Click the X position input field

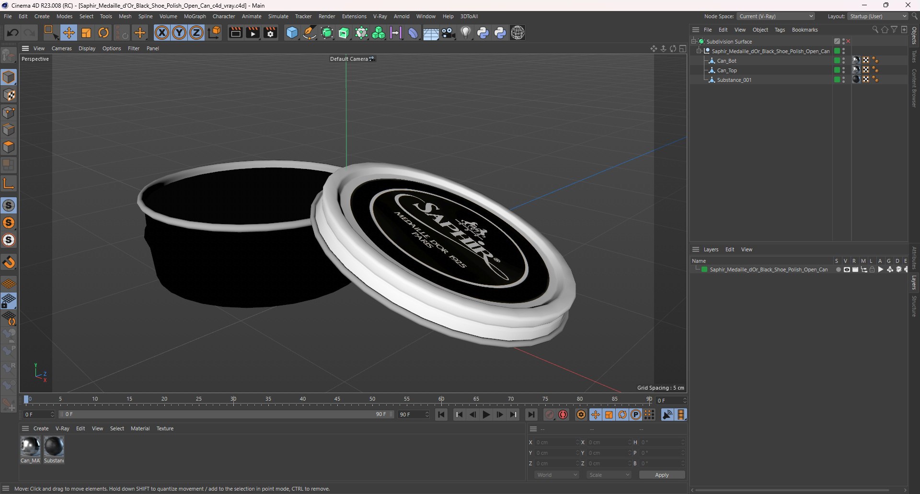pyautogui.click(x=556, y=442)
